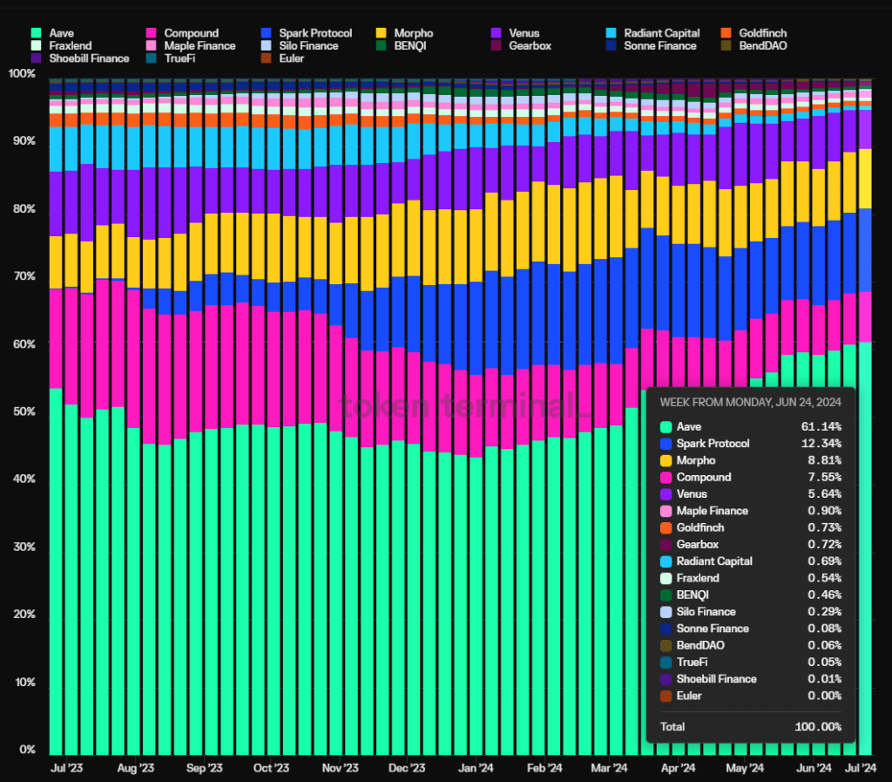Image resolution: width=892 pixels, height=782 pixels.
Task: Toggle the Aave legend entry
Action: click(52, 33)
